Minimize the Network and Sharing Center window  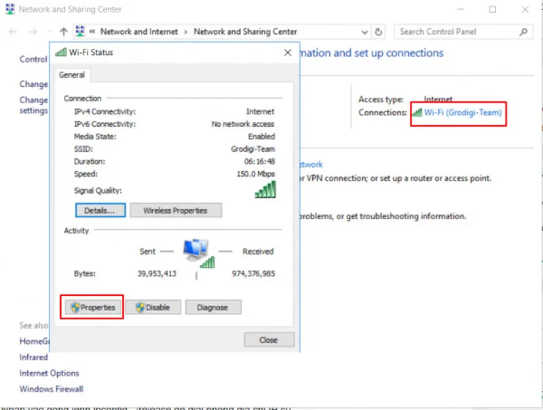460,10
